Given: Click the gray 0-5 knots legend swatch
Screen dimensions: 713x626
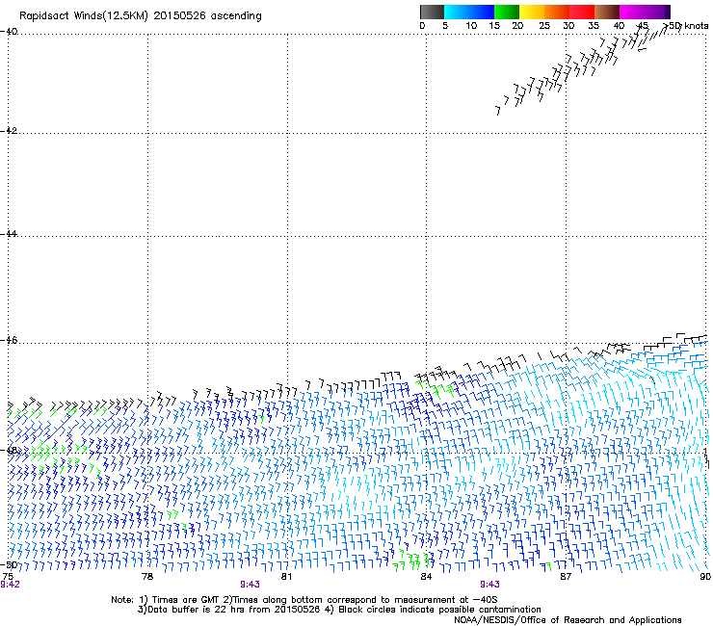Looking at the screenshot, I should pos(432,12).
